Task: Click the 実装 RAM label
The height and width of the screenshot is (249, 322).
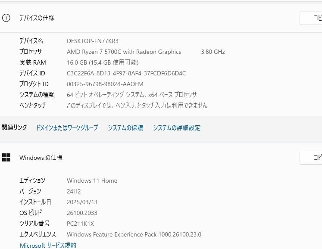Action: 33,62
